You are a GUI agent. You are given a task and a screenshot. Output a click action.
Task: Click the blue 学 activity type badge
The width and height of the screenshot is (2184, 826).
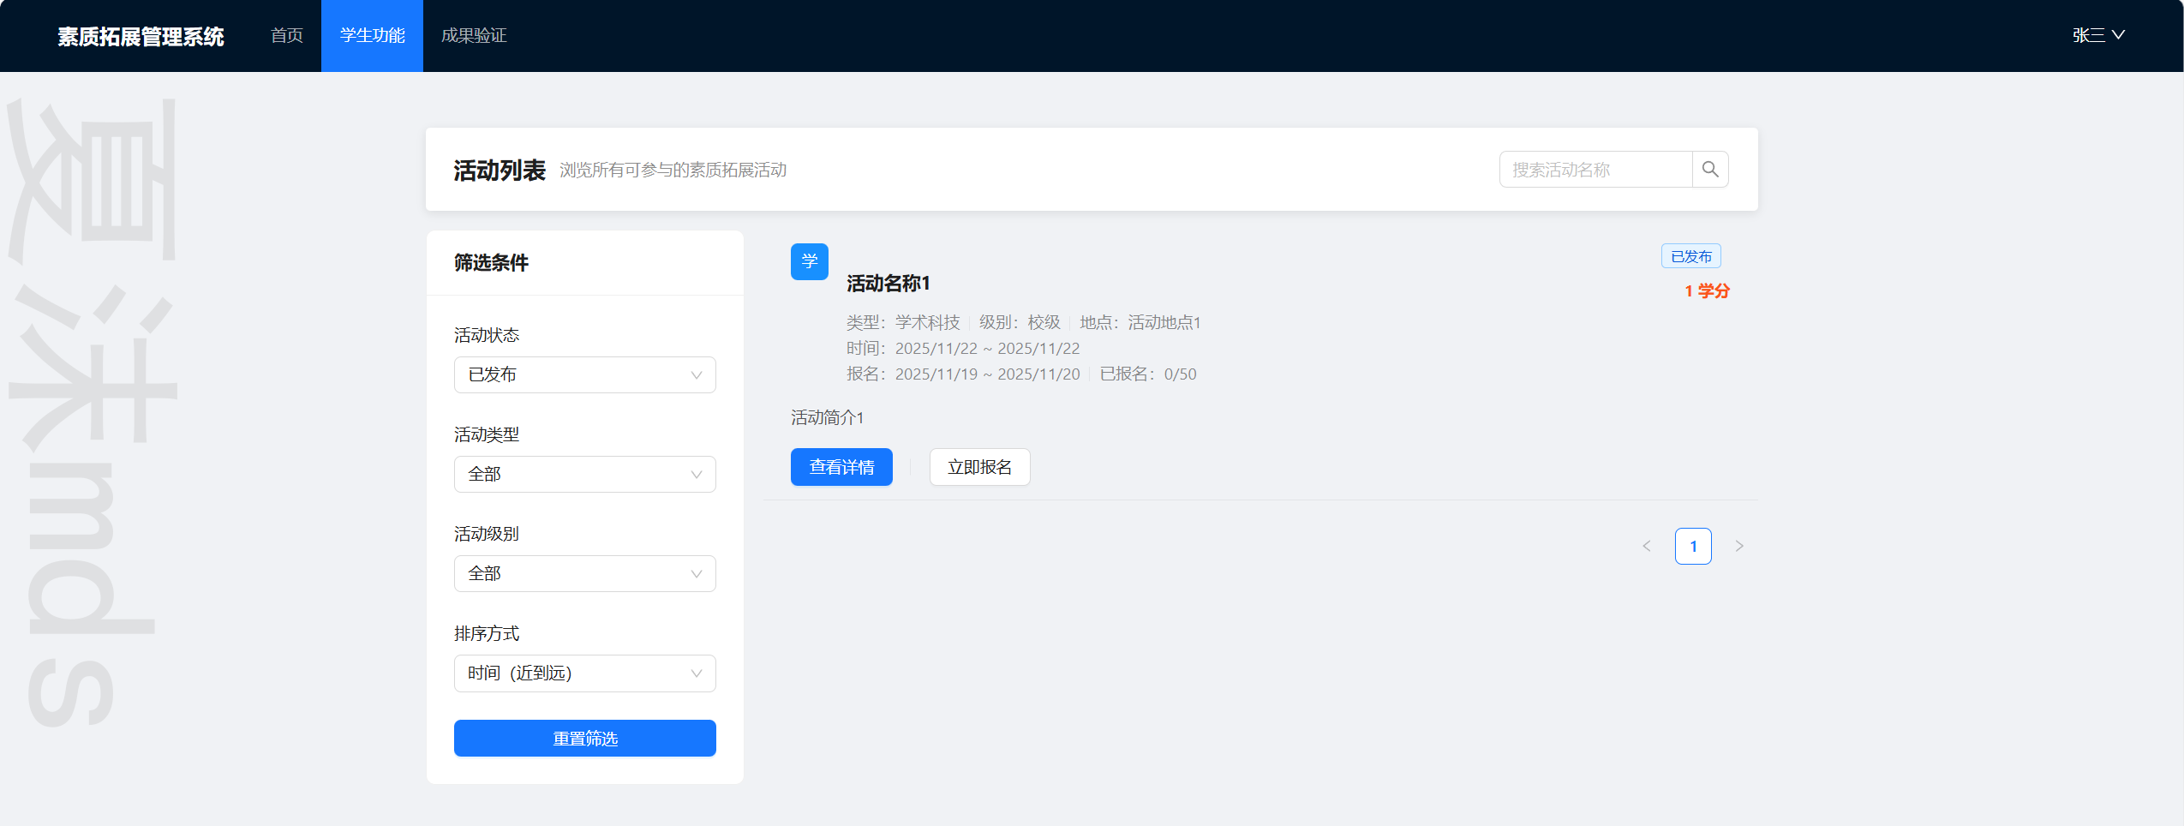[809, 261]
